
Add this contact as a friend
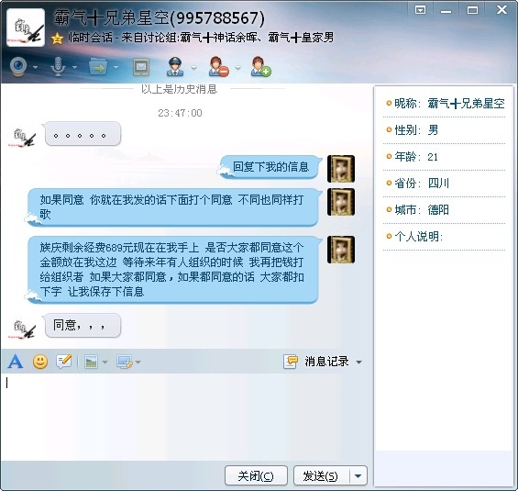[x=260, y=66]
